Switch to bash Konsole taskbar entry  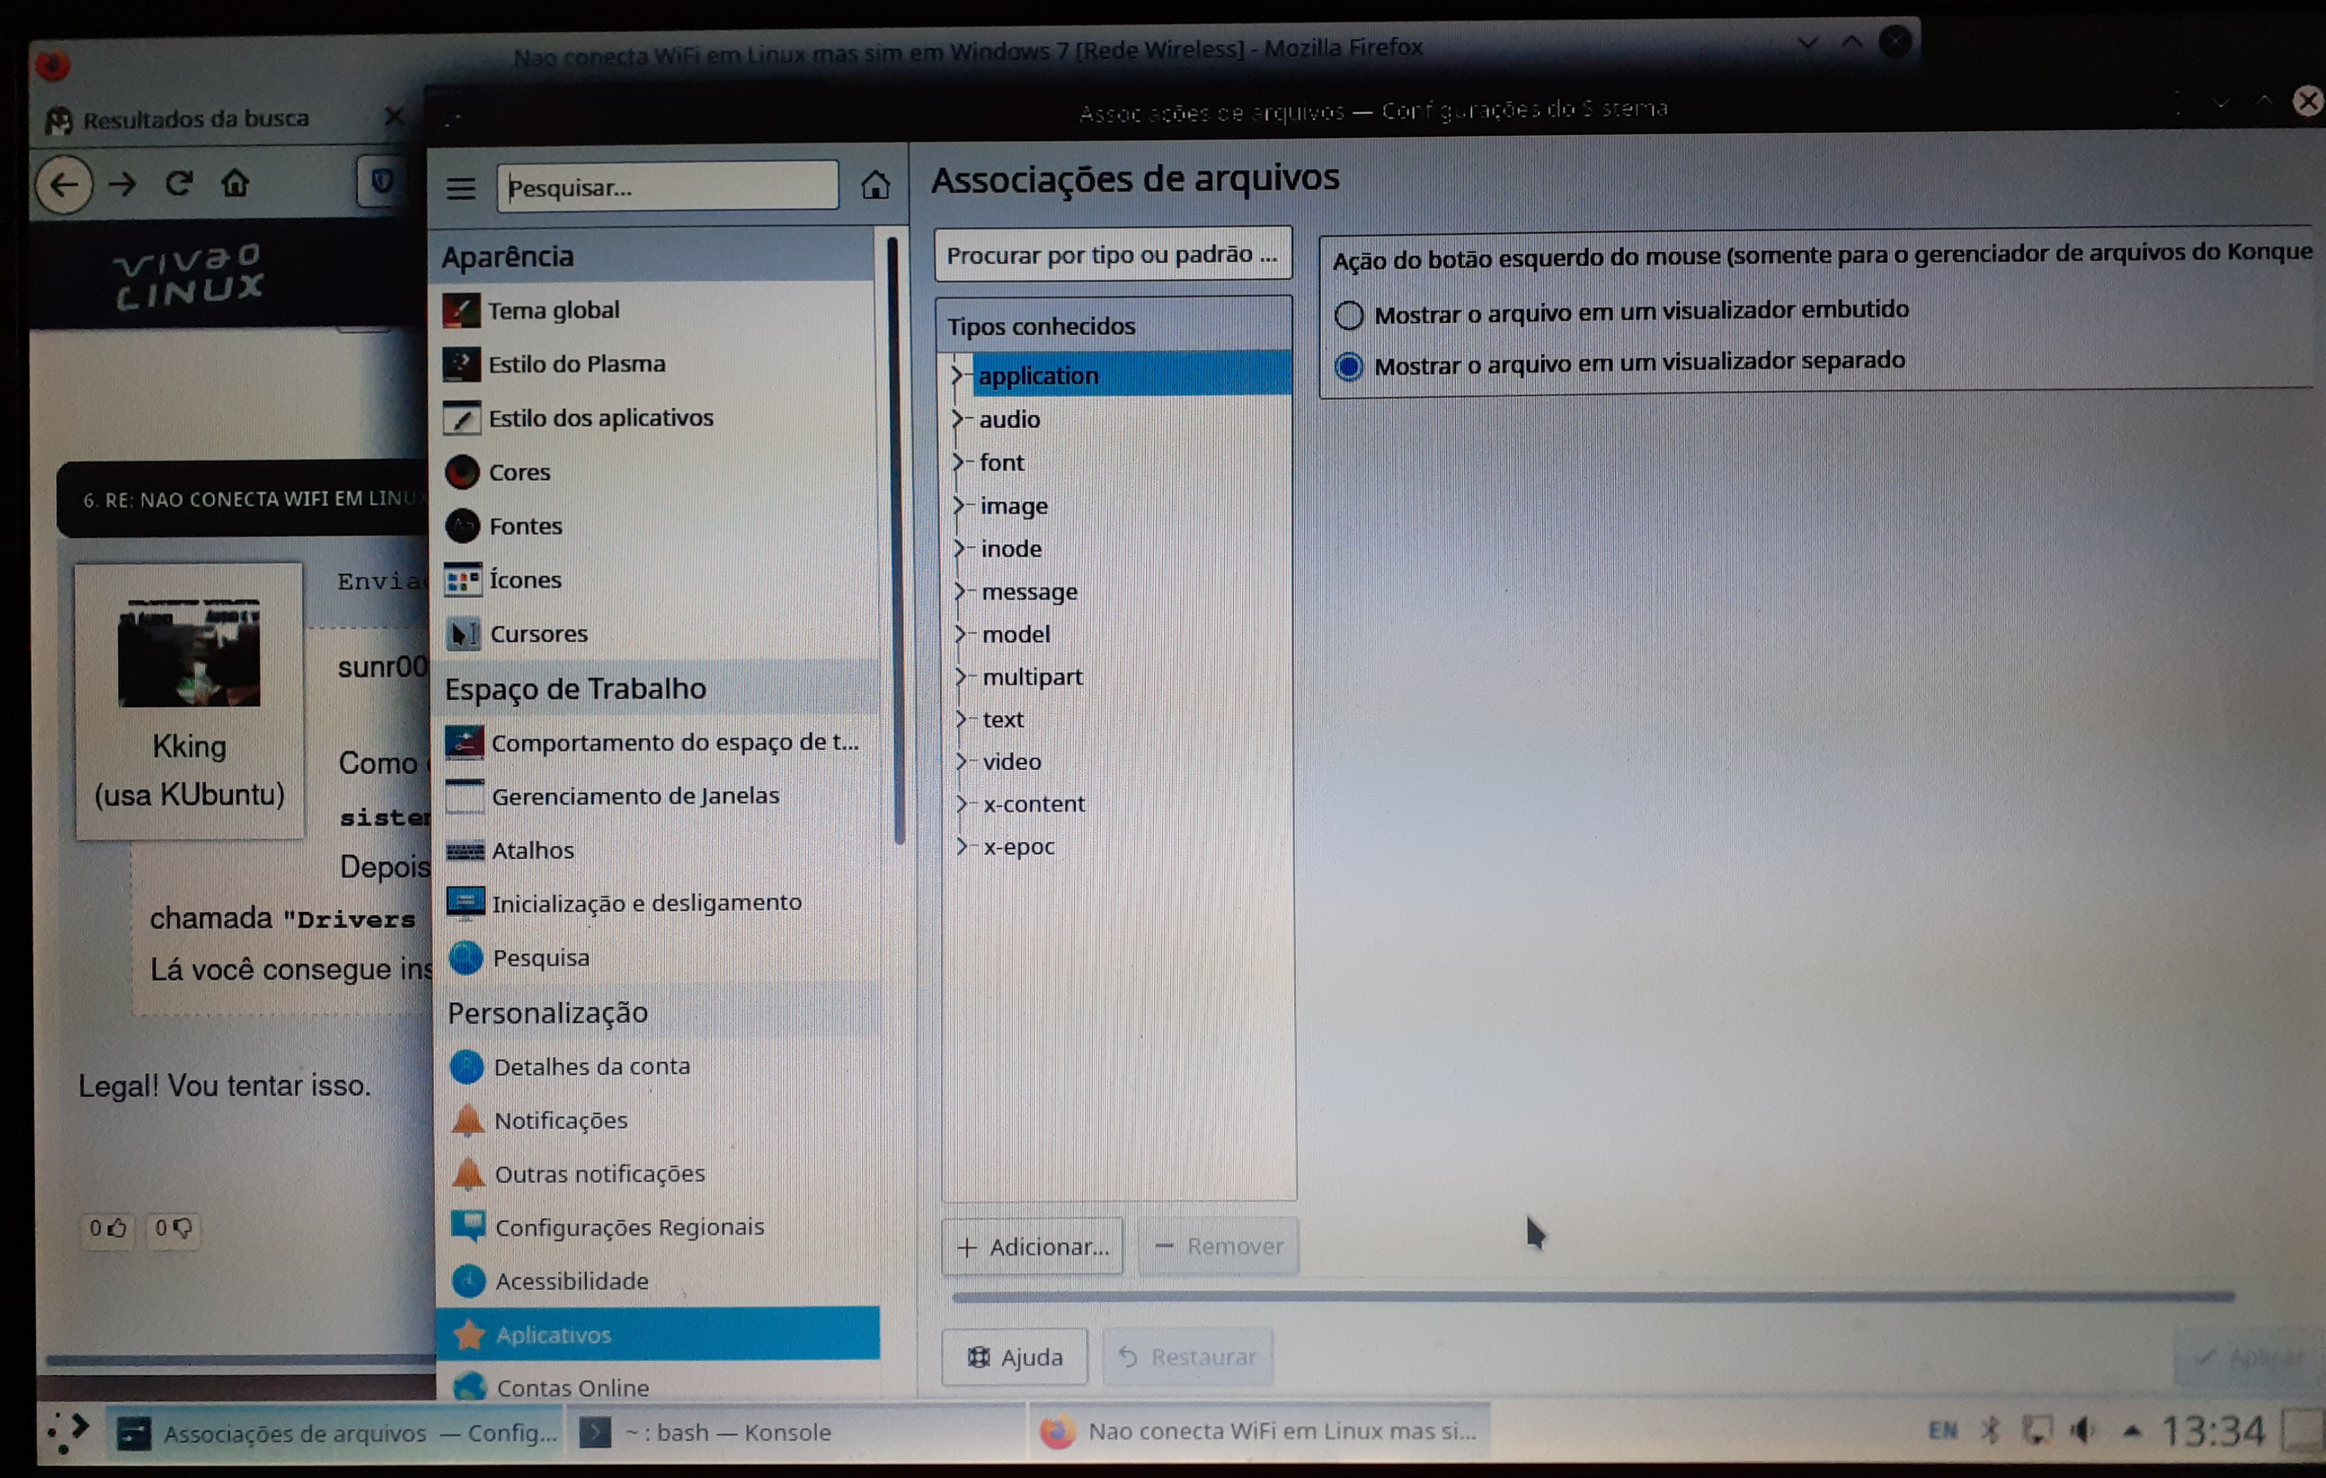796,1431
